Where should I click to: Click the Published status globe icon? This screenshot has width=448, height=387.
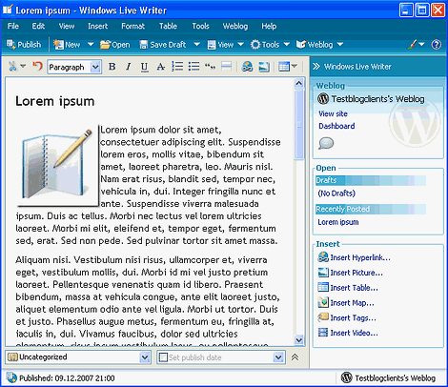[x=11, y=377]
